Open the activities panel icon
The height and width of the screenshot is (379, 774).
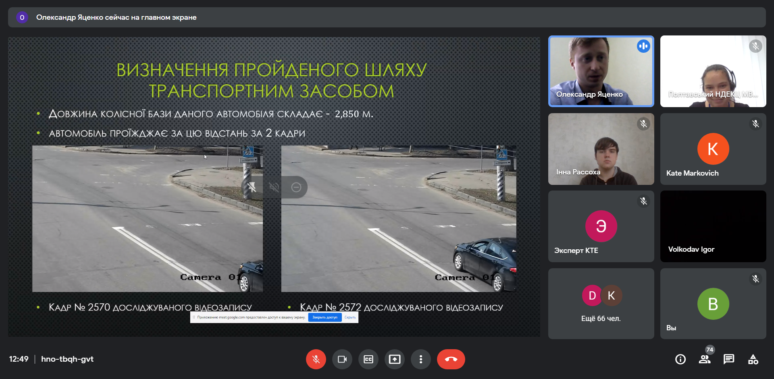[753, 359]
